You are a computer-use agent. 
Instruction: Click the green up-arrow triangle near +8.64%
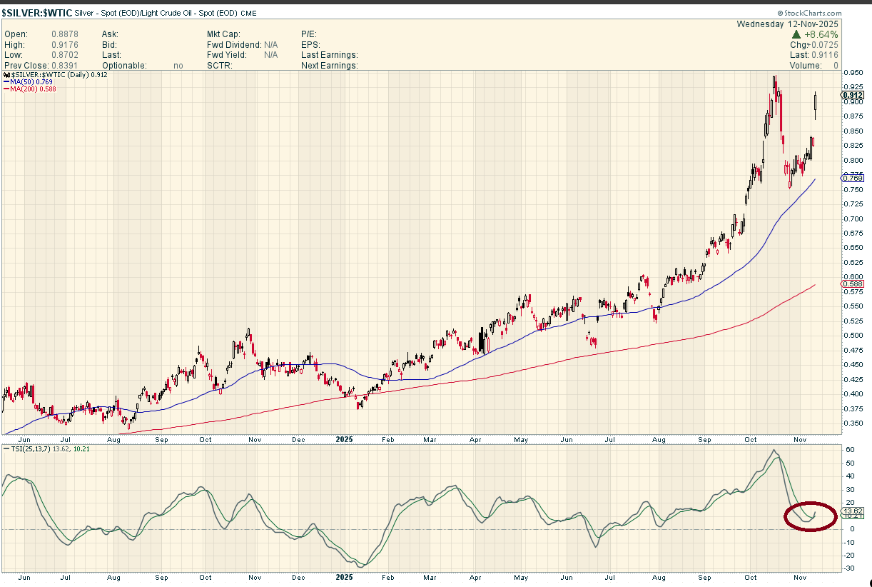(x=796, y=34)
